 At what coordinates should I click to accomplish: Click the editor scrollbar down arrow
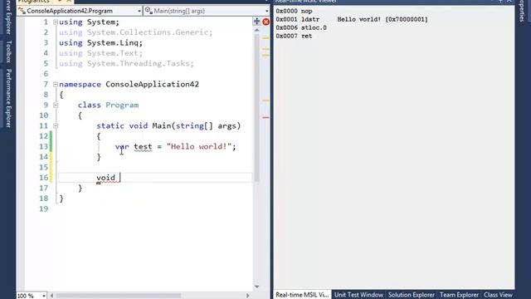(256, 287)
